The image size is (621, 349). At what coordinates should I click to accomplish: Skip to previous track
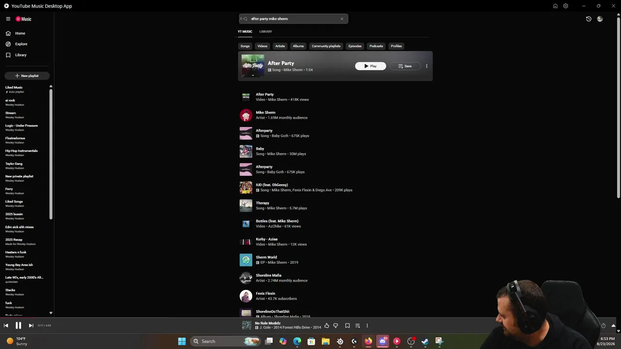coord(6,326)
